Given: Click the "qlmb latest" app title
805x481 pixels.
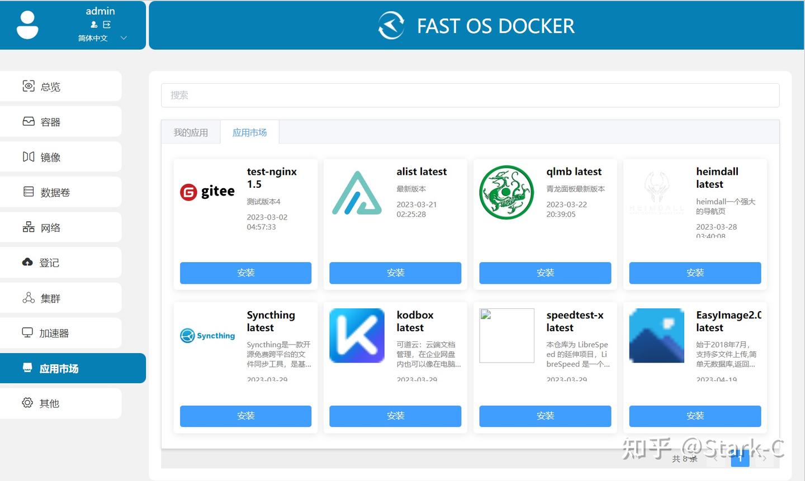Looking at the screenshot, I should coord(574,172).
